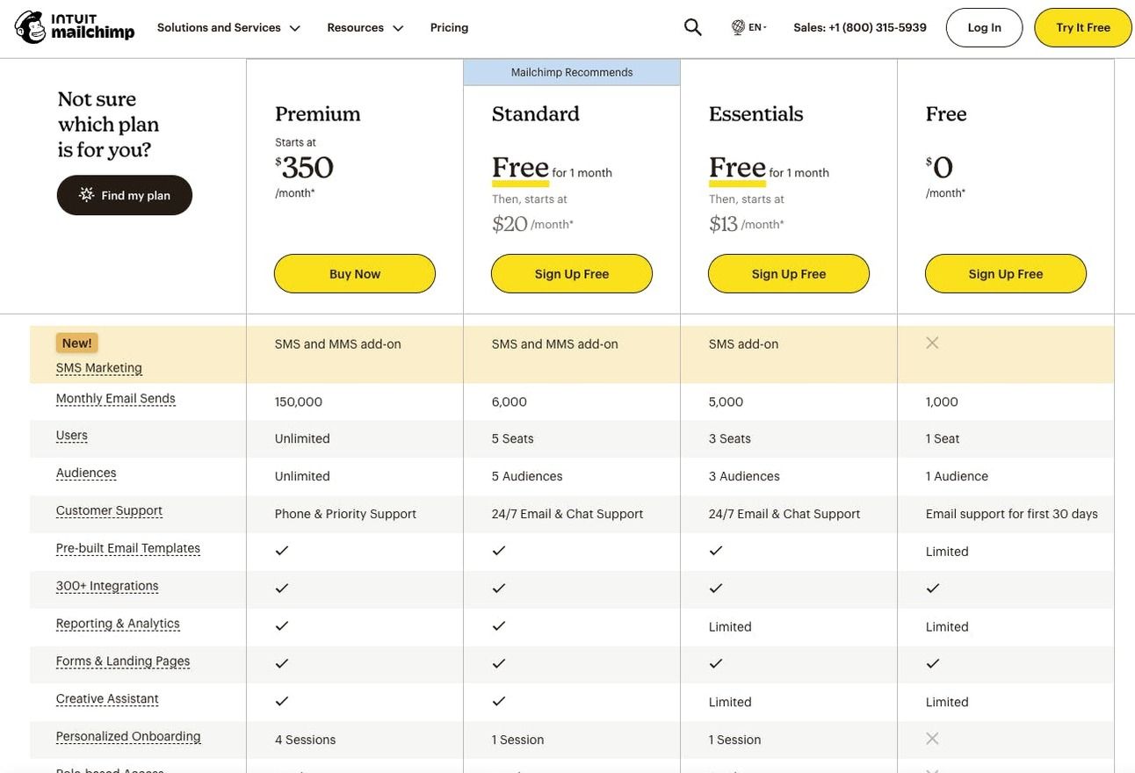Click Essentials checkmark for Forms & Landing Pages
1135x773 pixels.
(x=715, y=663)
